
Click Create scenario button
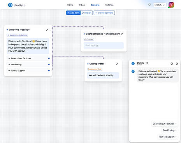click(104, 13)
